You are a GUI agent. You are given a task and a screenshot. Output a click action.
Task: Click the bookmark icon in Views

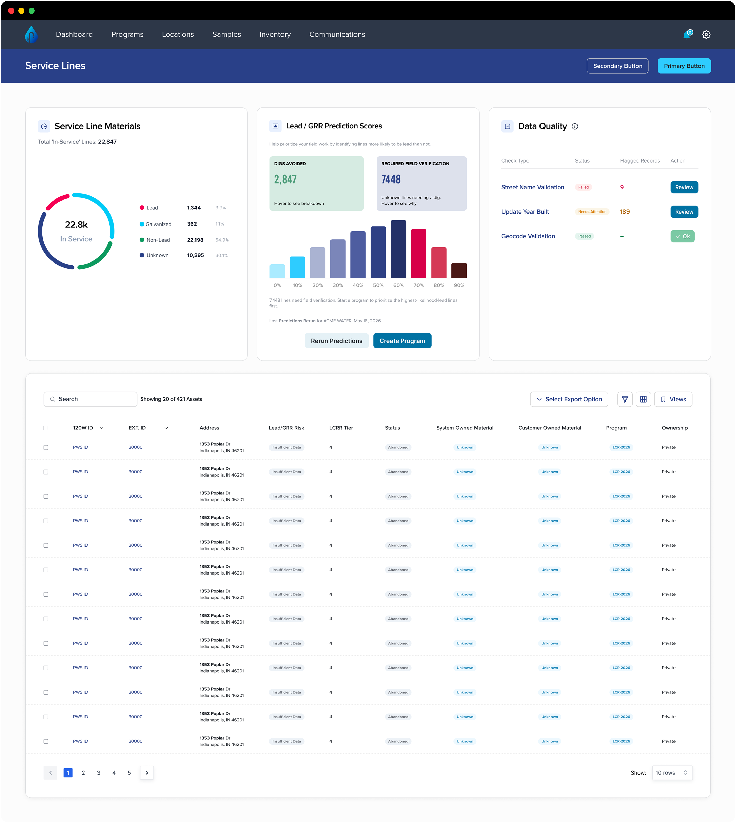coord(663,399)
